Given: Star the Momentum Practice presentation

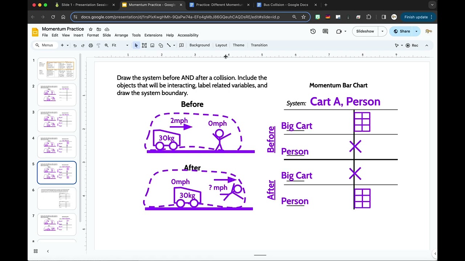Looking at the screenshot, I should [90, 29].
